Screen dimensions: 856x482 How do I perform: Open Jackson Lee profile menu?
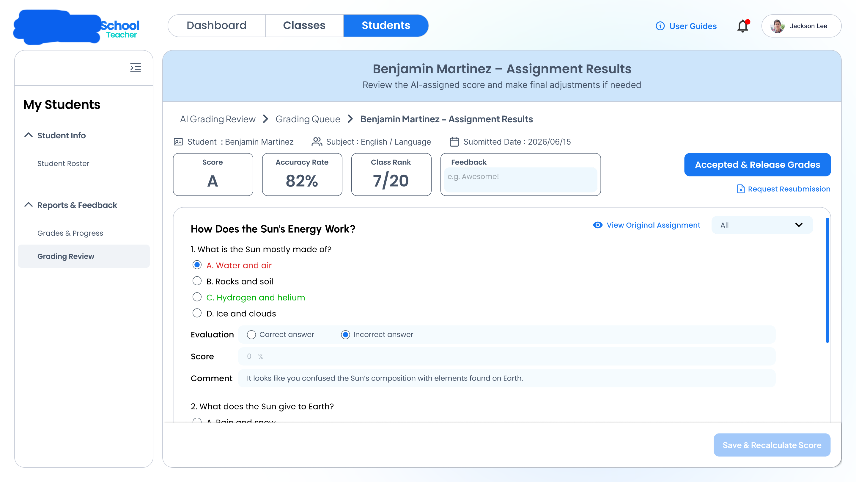[801, 26]
